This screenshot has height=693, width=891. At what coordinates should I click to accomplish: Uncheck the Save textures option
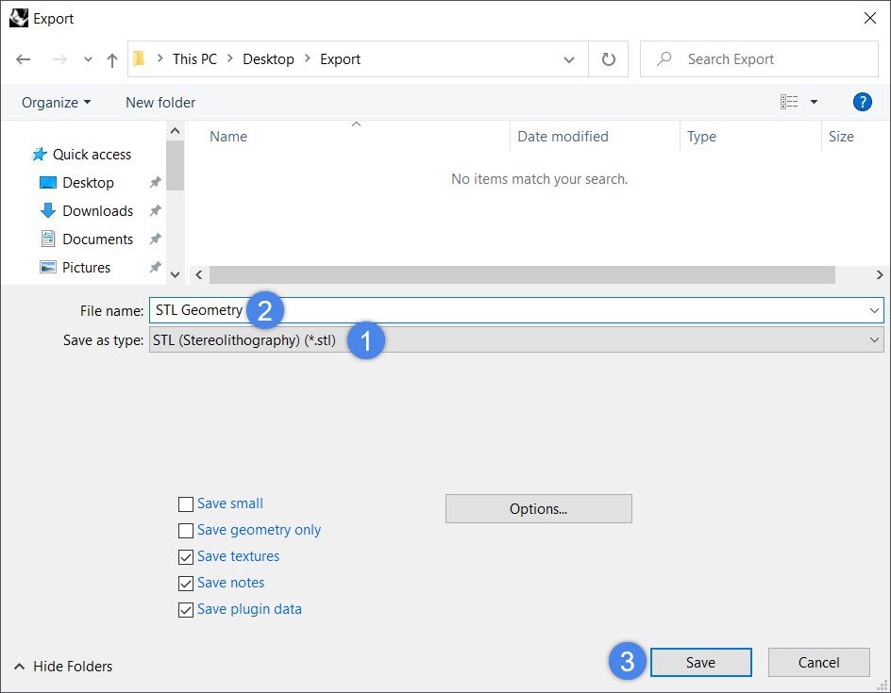click(186, 556)
